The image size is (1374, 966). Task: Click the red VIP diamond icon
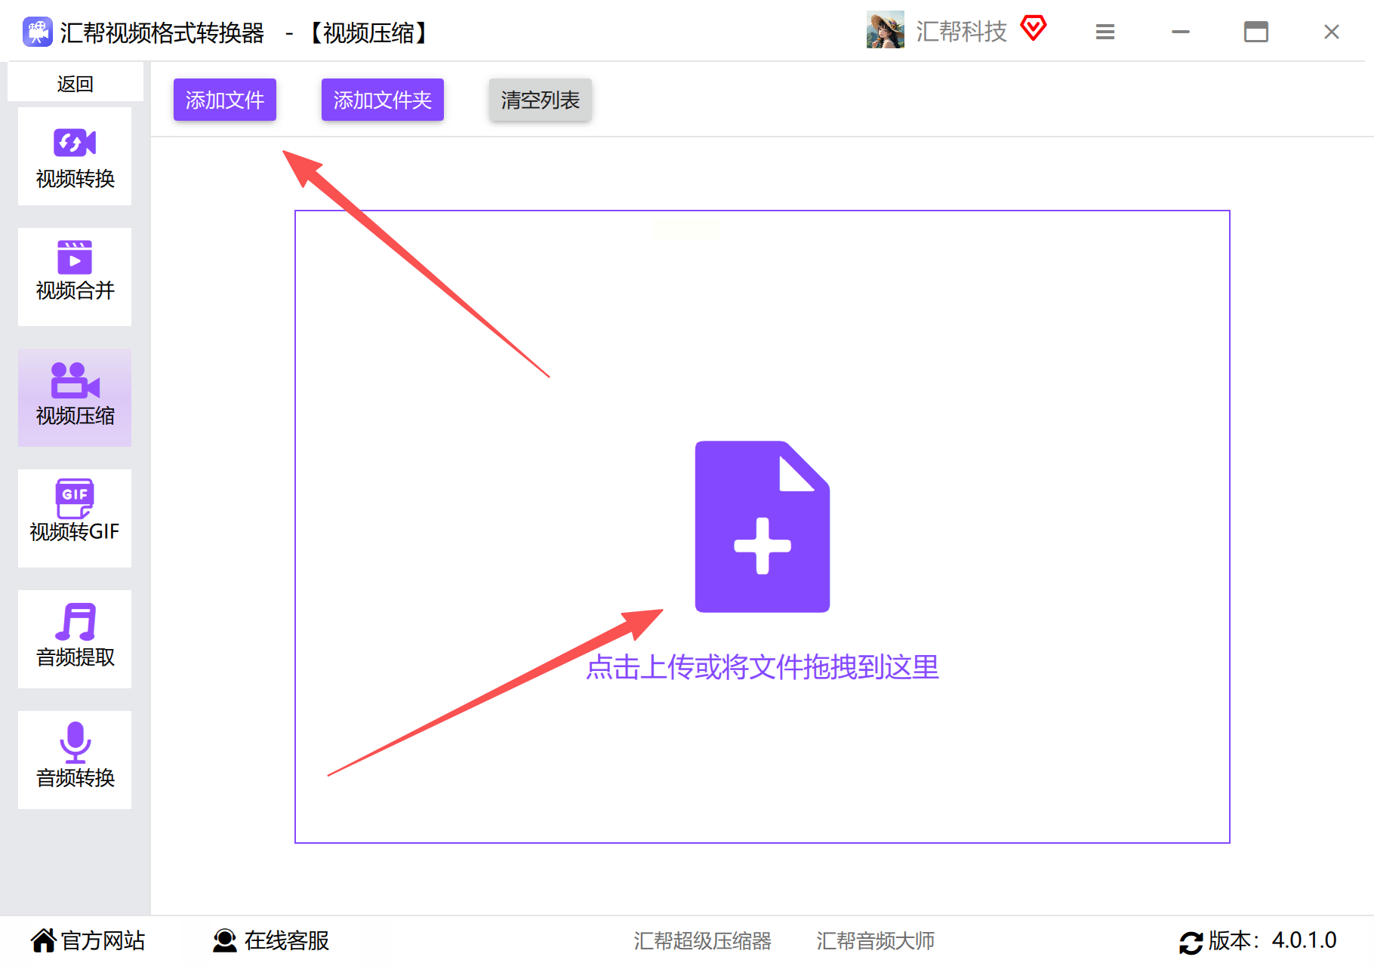point(1034,29)
